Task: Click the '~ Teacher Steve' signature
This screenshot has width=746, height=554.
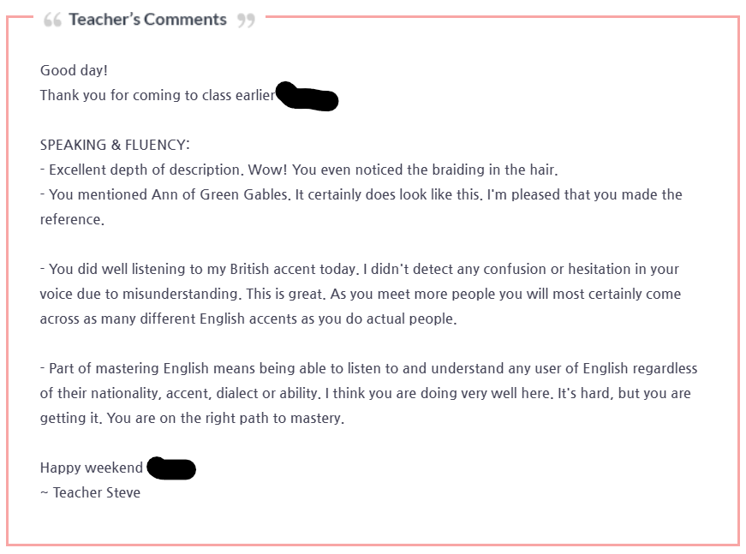Action: coord(91,492)
